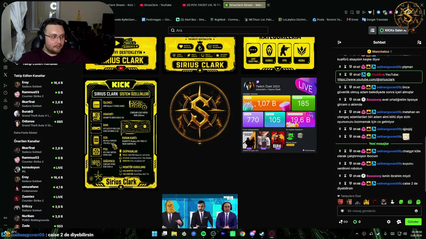Open Steam from the taskbar
The height and width of the screenshot is (239, 426).
click(x=262, y=234)
